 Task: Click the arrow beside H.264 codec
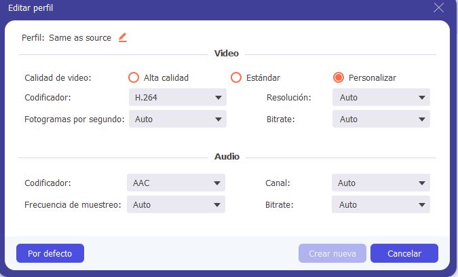click(x=218, y=98)
